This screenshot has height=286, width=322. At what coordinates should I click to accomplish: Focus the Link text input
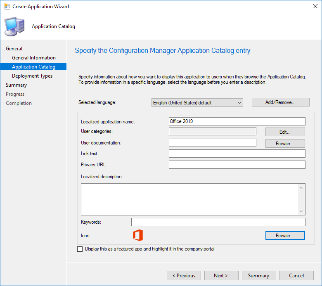(x=237, y=154)
